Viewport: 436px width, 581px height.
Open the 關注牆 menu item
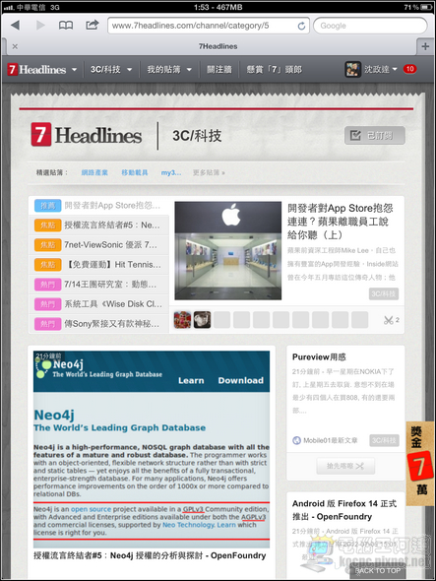click(x=219, y=69)
